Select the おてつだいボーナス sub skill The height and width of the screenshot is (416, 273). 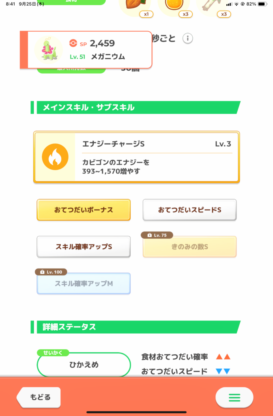(84, 210)
